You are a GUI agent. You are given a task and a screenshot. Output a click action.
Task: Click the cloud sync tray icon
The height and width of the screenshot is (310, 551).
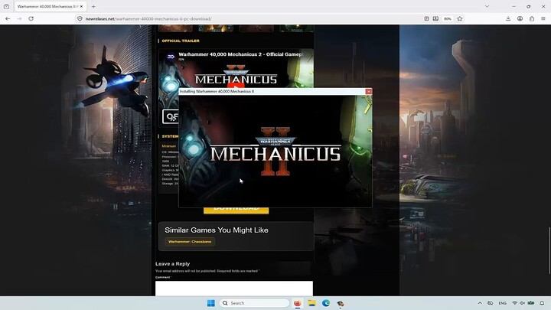point(491,303)
